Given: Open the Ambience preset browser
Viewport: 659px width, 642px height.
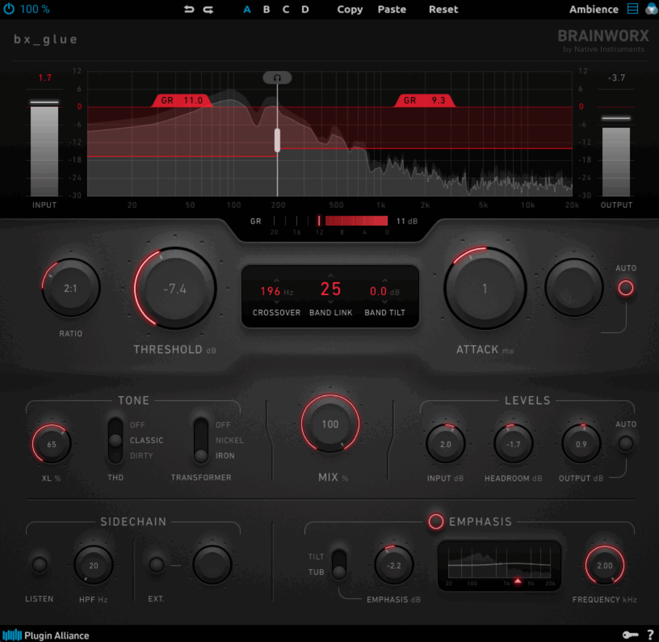Looking at the screenshot, I should coord(593,9).
